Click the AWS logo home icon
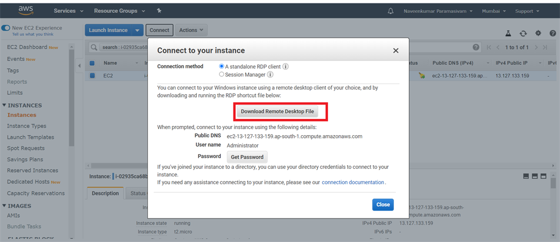 [26, 11]
